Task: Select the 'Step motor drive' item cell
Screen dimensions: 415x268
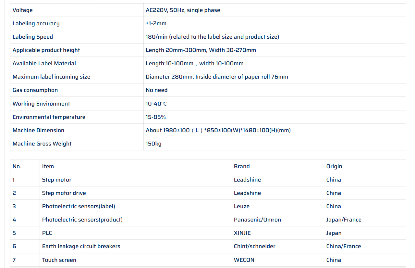Action: click(x=64, y=193)
